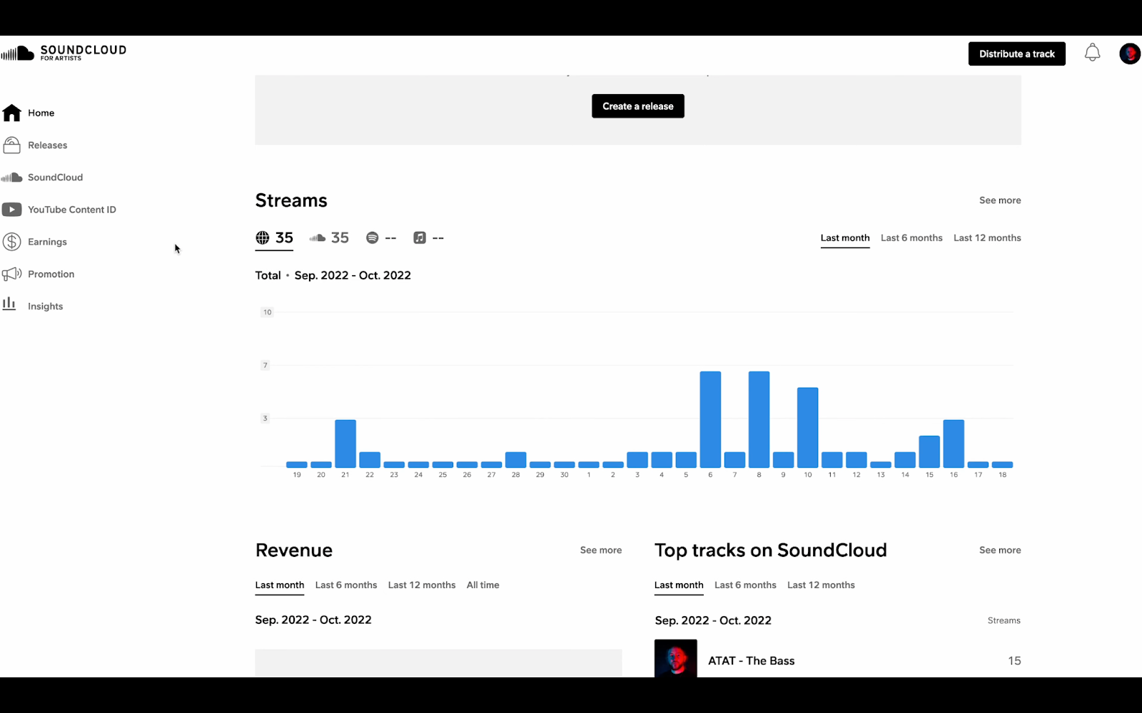This screenshot has height=713, width=1142.
Task: Open Insights in sidebar
Action: [x=45, y=307]
